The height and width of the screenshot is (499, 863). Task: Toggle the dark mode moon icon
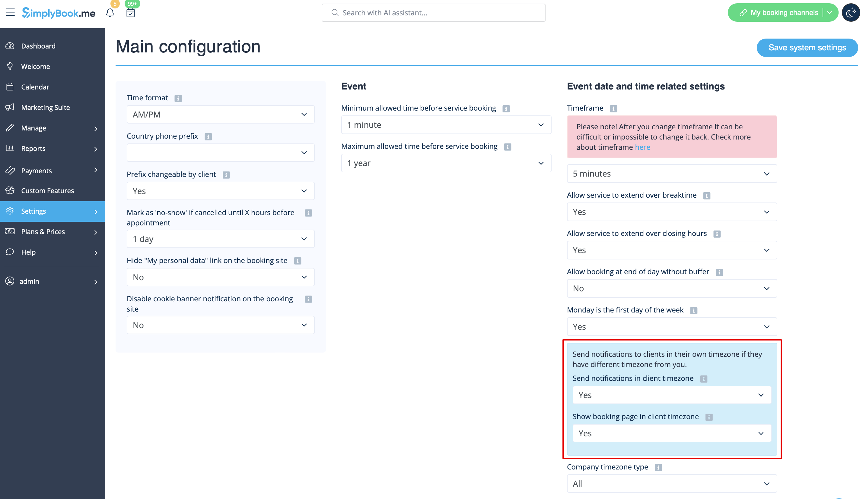(851, 13)
